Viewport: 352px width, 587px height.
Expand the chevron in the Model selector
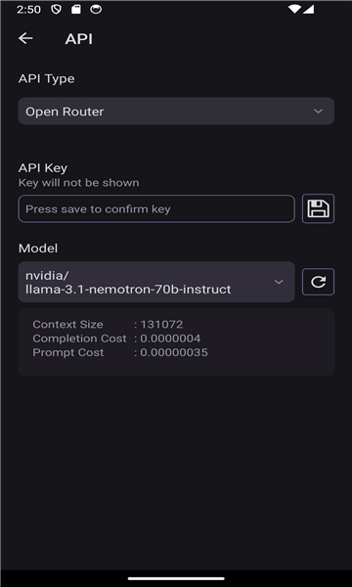pyautogui.click(x=279, y=282)
